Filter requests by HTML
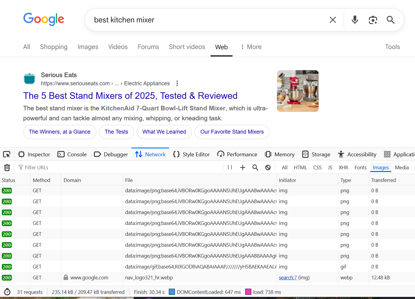Image resolution: width=415 pixels, height=299 pixels. (300, 167)
